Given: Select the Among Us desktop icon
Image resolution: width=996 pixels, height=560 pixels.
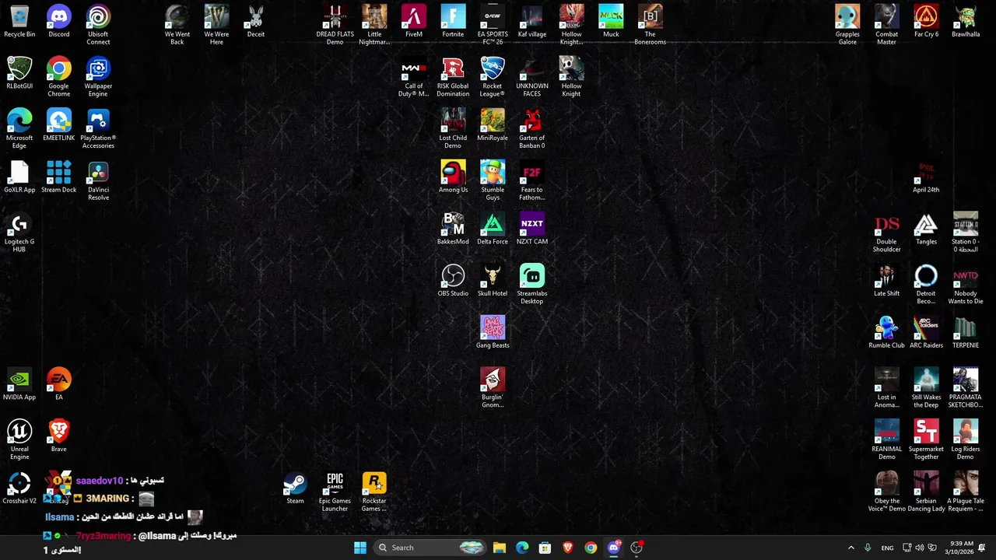Looking at the screenshot, I should coord(453,177).
